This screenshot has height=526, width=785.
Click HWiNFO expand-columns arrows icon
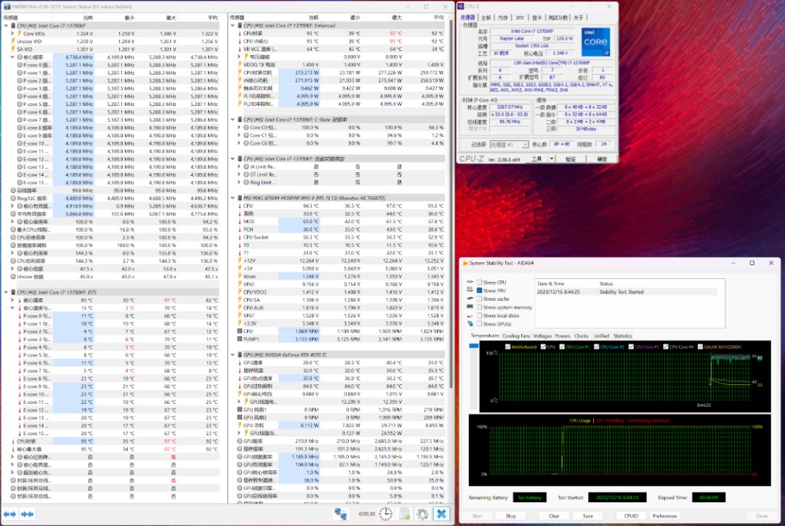(9, 514)
